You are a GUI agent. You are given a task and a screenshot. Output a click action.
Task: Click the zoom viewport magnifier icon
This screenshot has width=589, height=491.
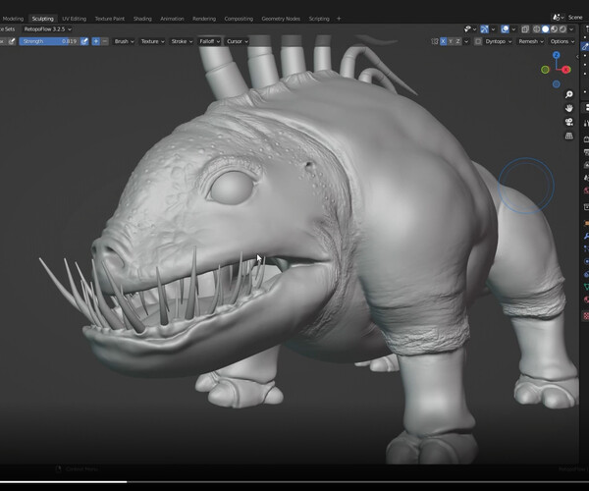click(569, 94)
